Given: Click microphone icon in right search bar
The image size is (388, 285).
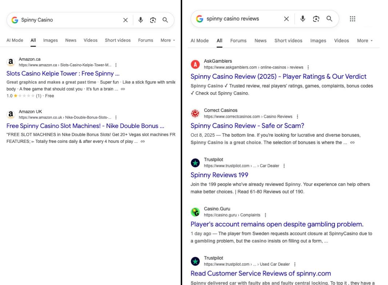Looking at the screenshot, I should [x=302, y=19].
